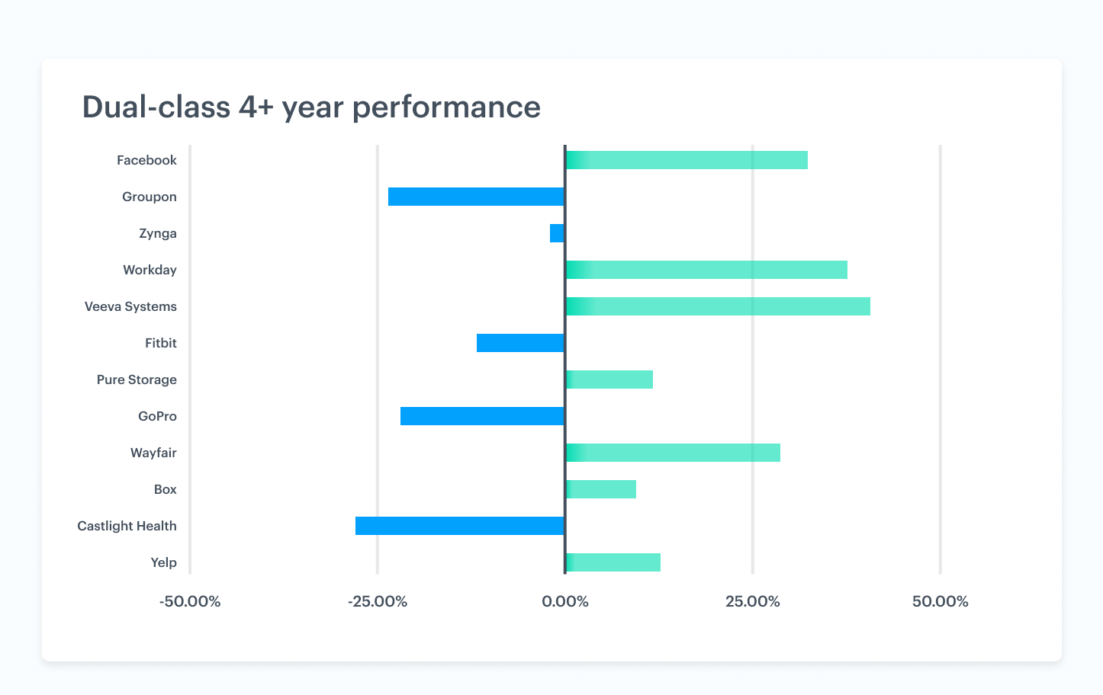Click the -50.00% axis tick label
The height and width of the screenshot is (695, 1103).
[x=190, y=601]
